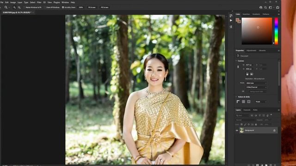
Task: Open the collapsed Actions play icon
Action: pos(231,20)
